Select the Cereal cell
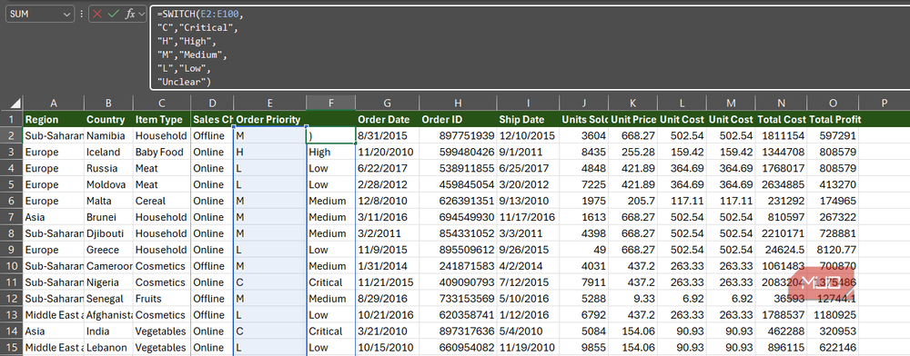Screen dimensions: 910x356 [x=162, y=201]
